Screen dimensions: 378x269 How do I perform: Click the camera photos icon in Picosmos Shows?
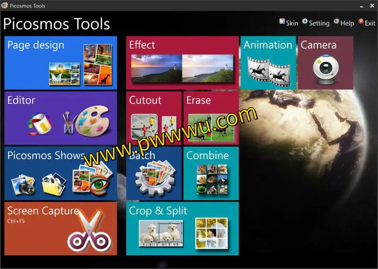23,184
